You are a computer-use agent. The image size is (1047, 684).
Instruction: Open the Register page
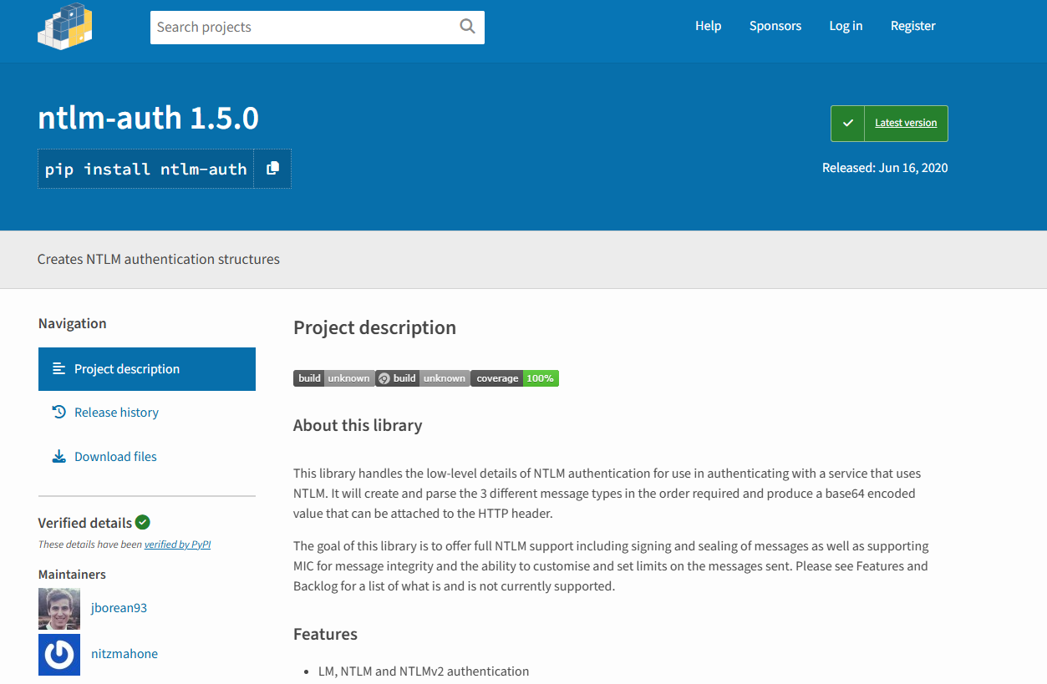pos(912,26)
